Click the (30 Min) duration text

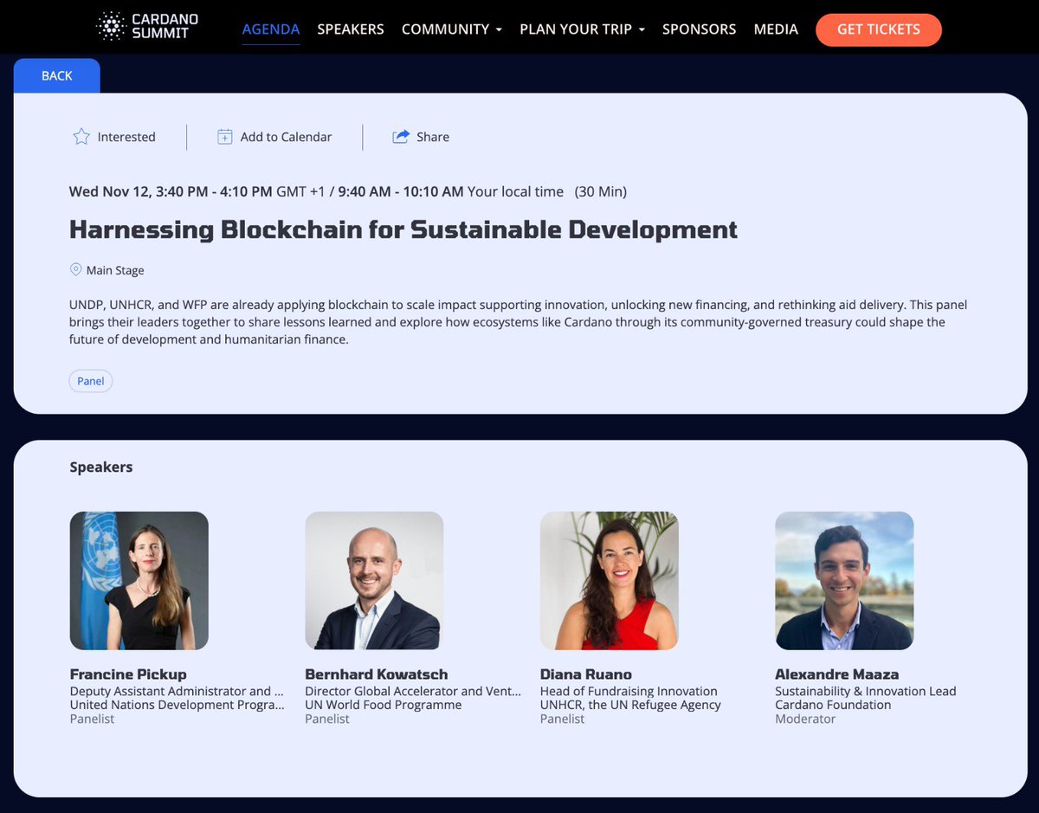point(601,191)
